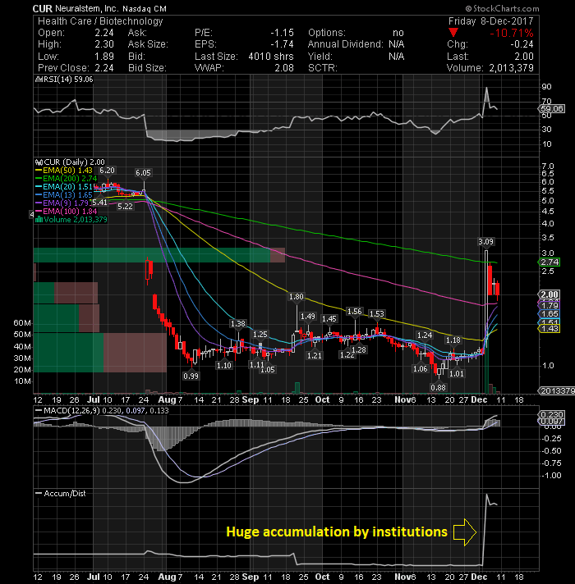Image resolution: width=575 pixels, height=584 pixels.
Task: Click the EMA(20) 1.51 legend entry
Action: tap(67, 186)
